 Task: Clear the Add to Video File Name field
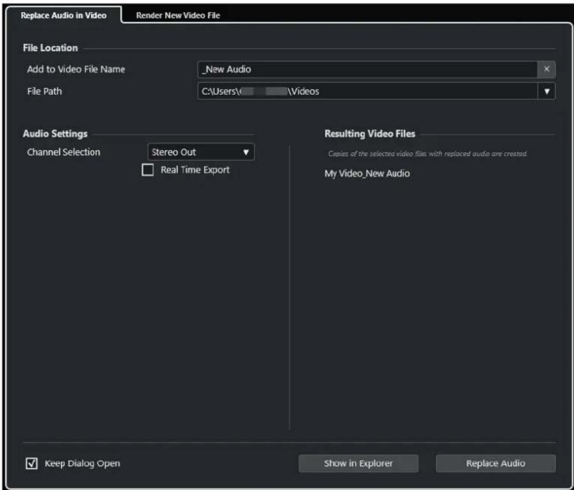546,69
